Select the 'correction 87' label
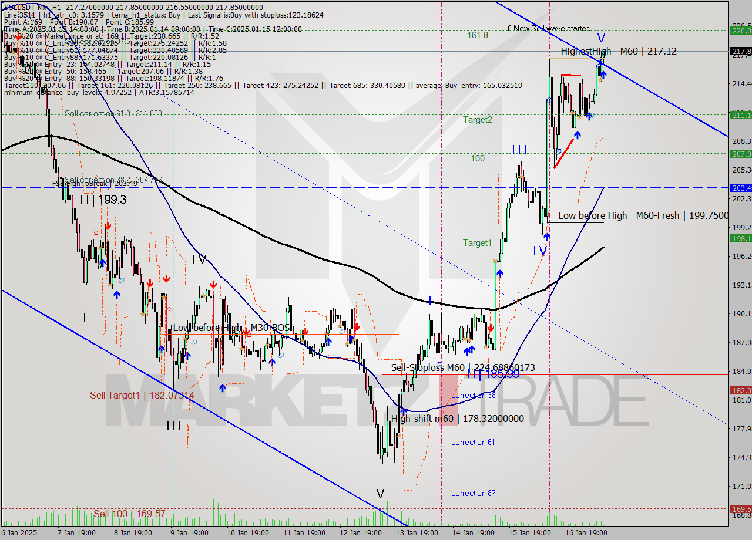The height and width of the screenshot is (540, 752). [473, 493]
